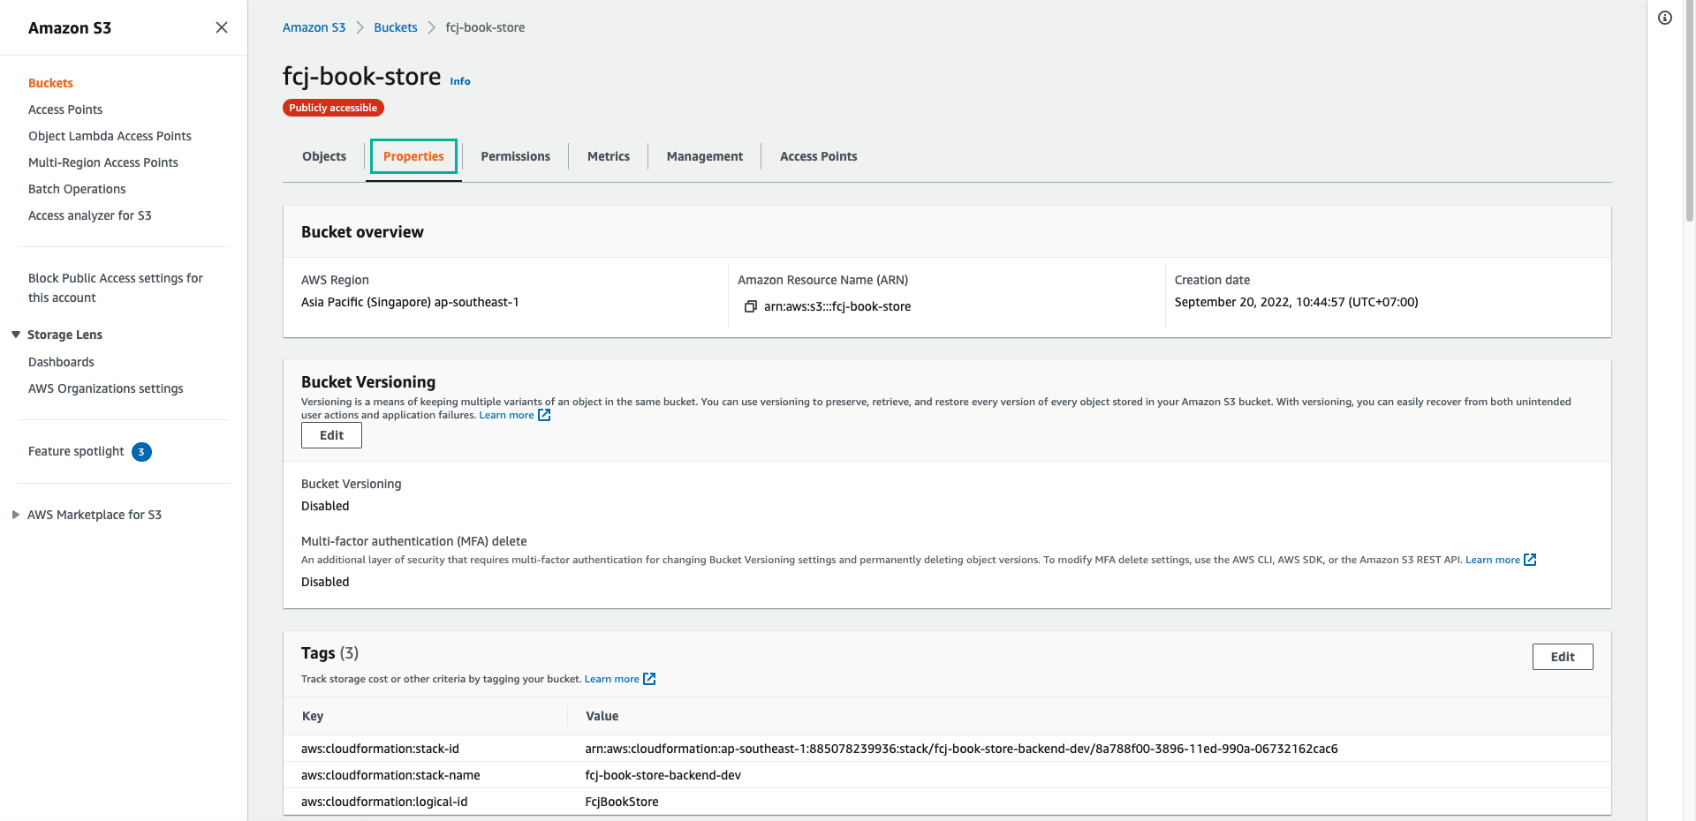1696x821 pixels.
Task: Click the Feature spotlight badge showing 3
Action: point(141,452)
